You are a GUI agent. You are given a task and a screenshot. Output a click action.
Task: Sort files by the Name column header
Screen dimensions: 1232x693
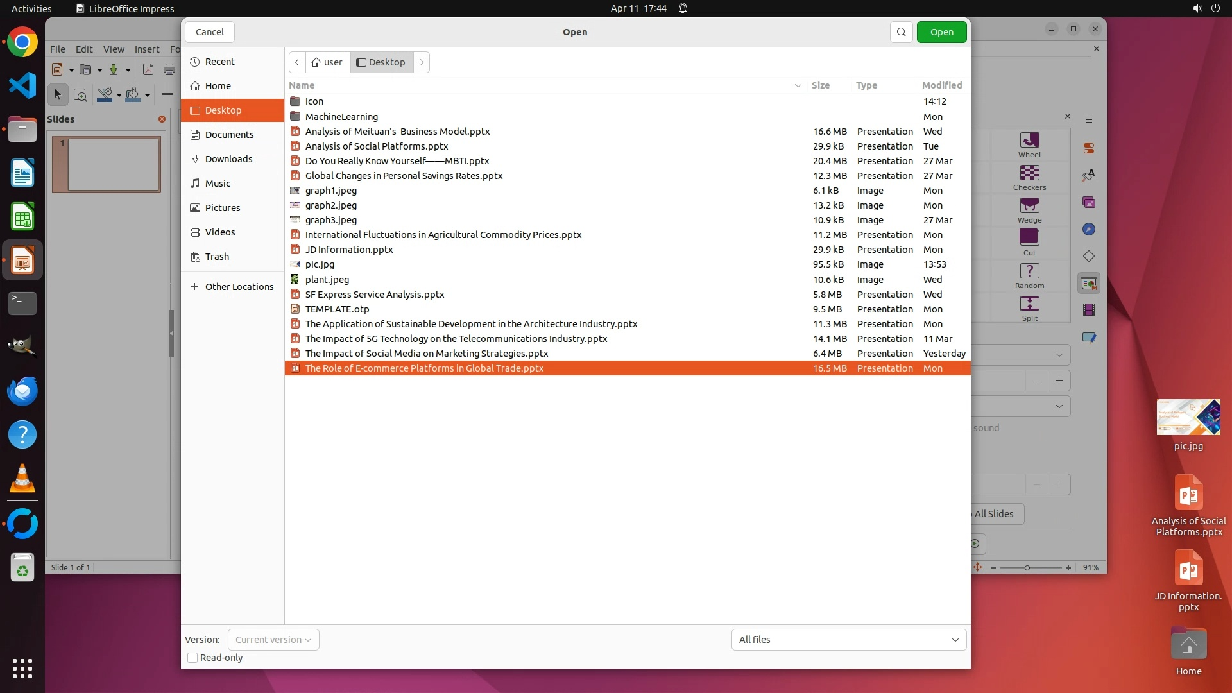click(x=302, y=85)
